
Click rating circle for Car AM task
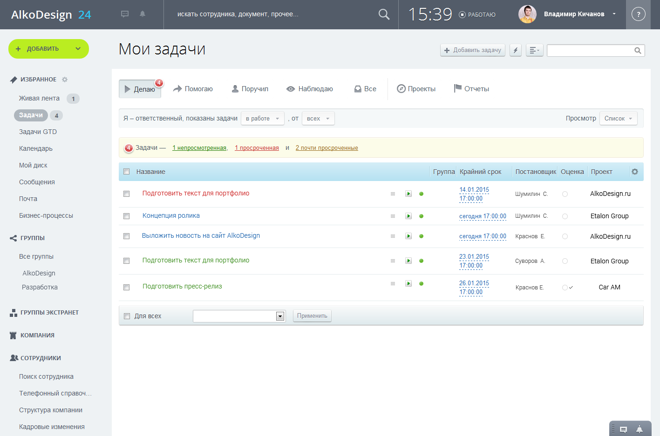pyautogui.click(x=565, y=288)
